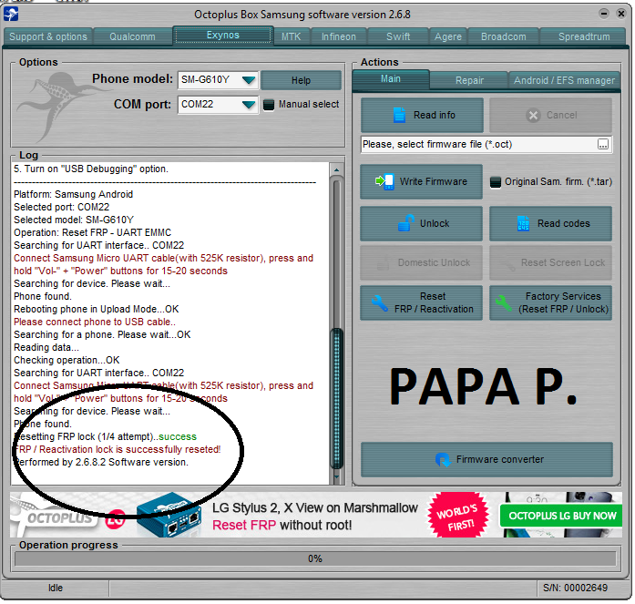Click the Operation progress bar
635x604 pixels.
[315, 559]
